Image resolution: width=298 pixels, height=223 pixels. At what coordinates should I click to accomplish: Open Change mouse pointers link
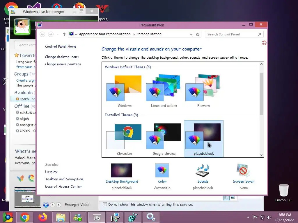tap(63, 64)
